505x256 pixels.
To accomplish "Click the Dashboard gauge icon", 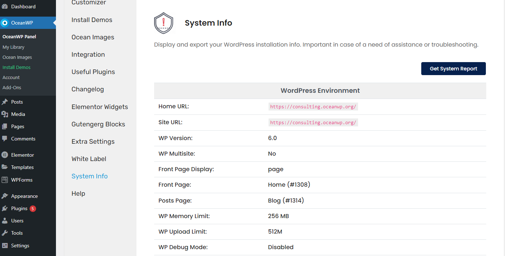I will [5, 6].
